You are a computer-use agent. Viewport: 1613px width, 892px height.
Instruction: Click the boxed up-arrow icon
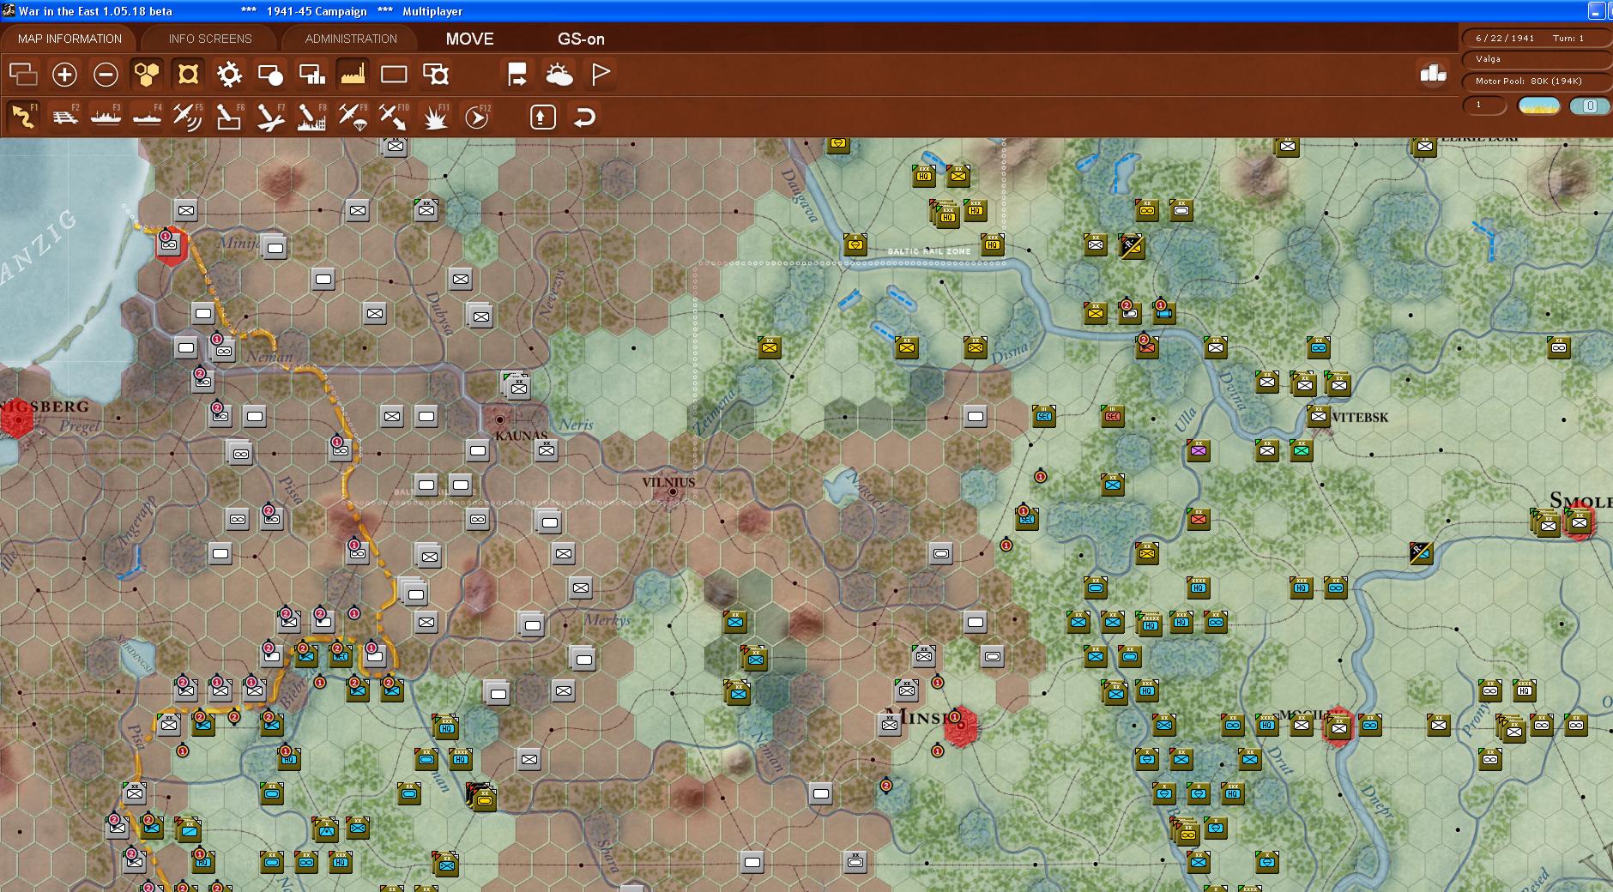pos(542,117)
